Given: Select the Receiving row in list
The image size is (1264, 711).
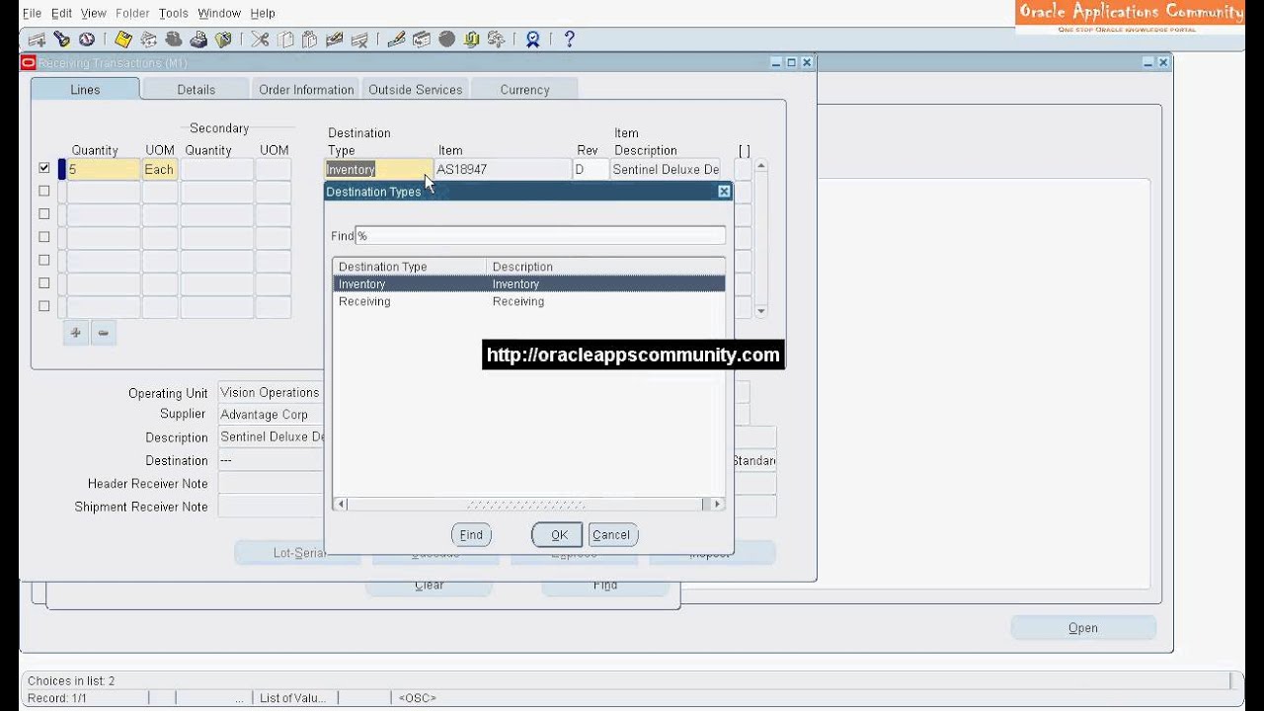Looking at the screenshot, I should [x=528, y=301].
